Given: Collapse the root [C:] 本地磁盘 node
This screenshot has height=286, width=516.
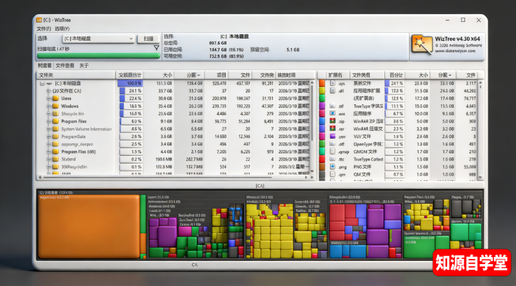Looking at the screenshot, I should coord(42,84).
